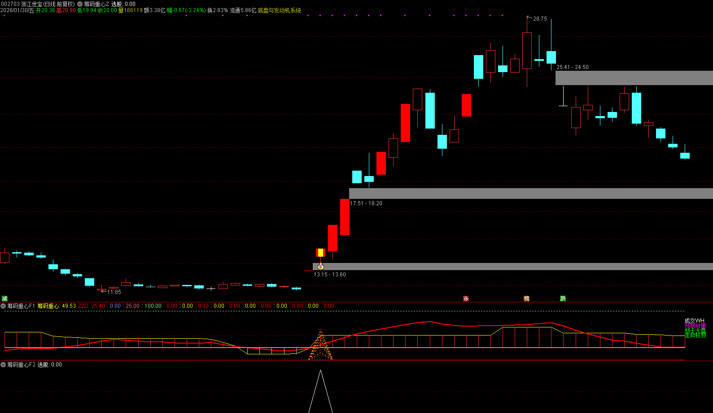This screenshot has height=413, width=713.
Task: Click the 预测放量 magenta label
Action: point(696,326)
